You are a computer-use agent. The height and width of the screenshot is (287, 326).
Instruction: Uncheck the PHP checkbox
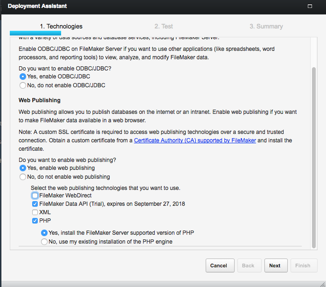[x=35, y=221]
